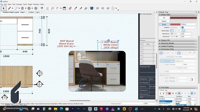The height and width of the screenshot is (112, 200).
Task: Choose the Text tool
Action: coord(47,8)
